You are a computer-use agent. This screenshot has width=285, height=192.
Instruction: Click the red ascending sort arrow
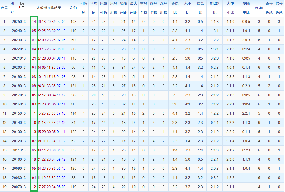20,7
